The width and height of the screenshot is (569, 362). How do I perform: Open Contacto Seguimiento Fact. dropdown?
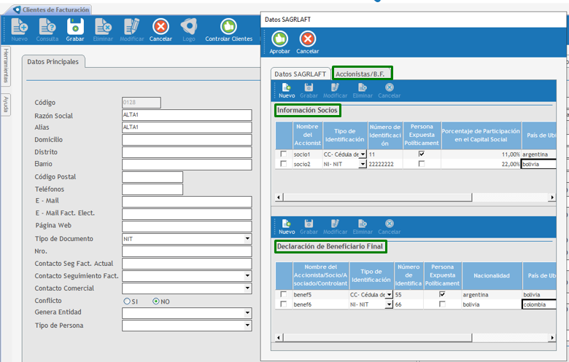click(x=247, y=276)
